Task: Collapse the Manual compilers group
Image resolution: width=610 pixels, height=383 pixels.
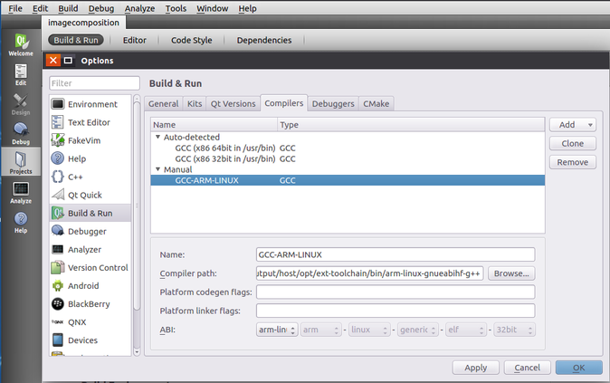Action: point(157,169)
